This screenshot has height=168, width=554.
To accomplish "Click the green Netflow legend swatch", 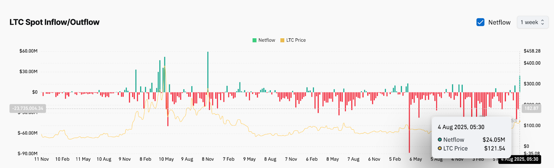I will (254, 40).
